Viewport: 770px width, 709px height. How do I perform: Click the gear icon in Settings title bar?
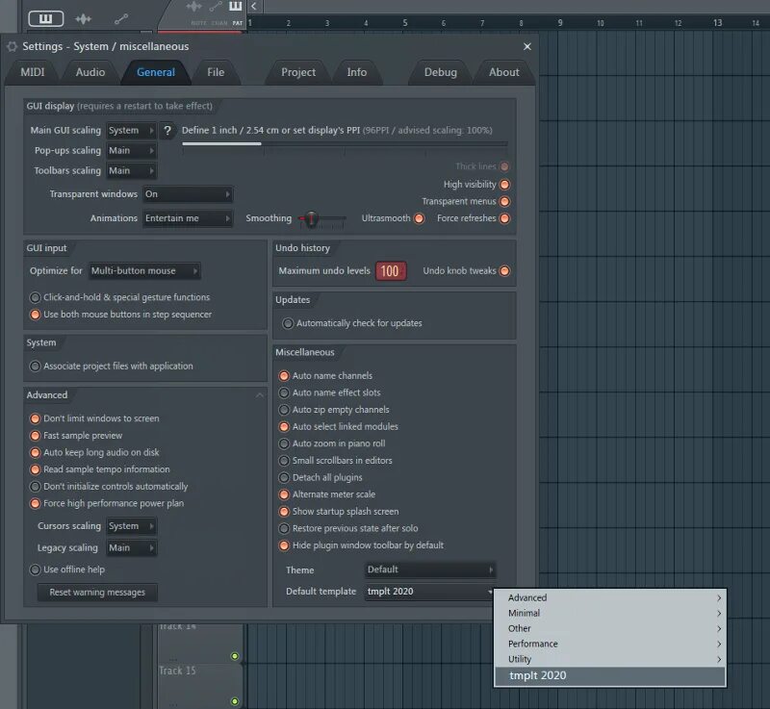(13, 46)
